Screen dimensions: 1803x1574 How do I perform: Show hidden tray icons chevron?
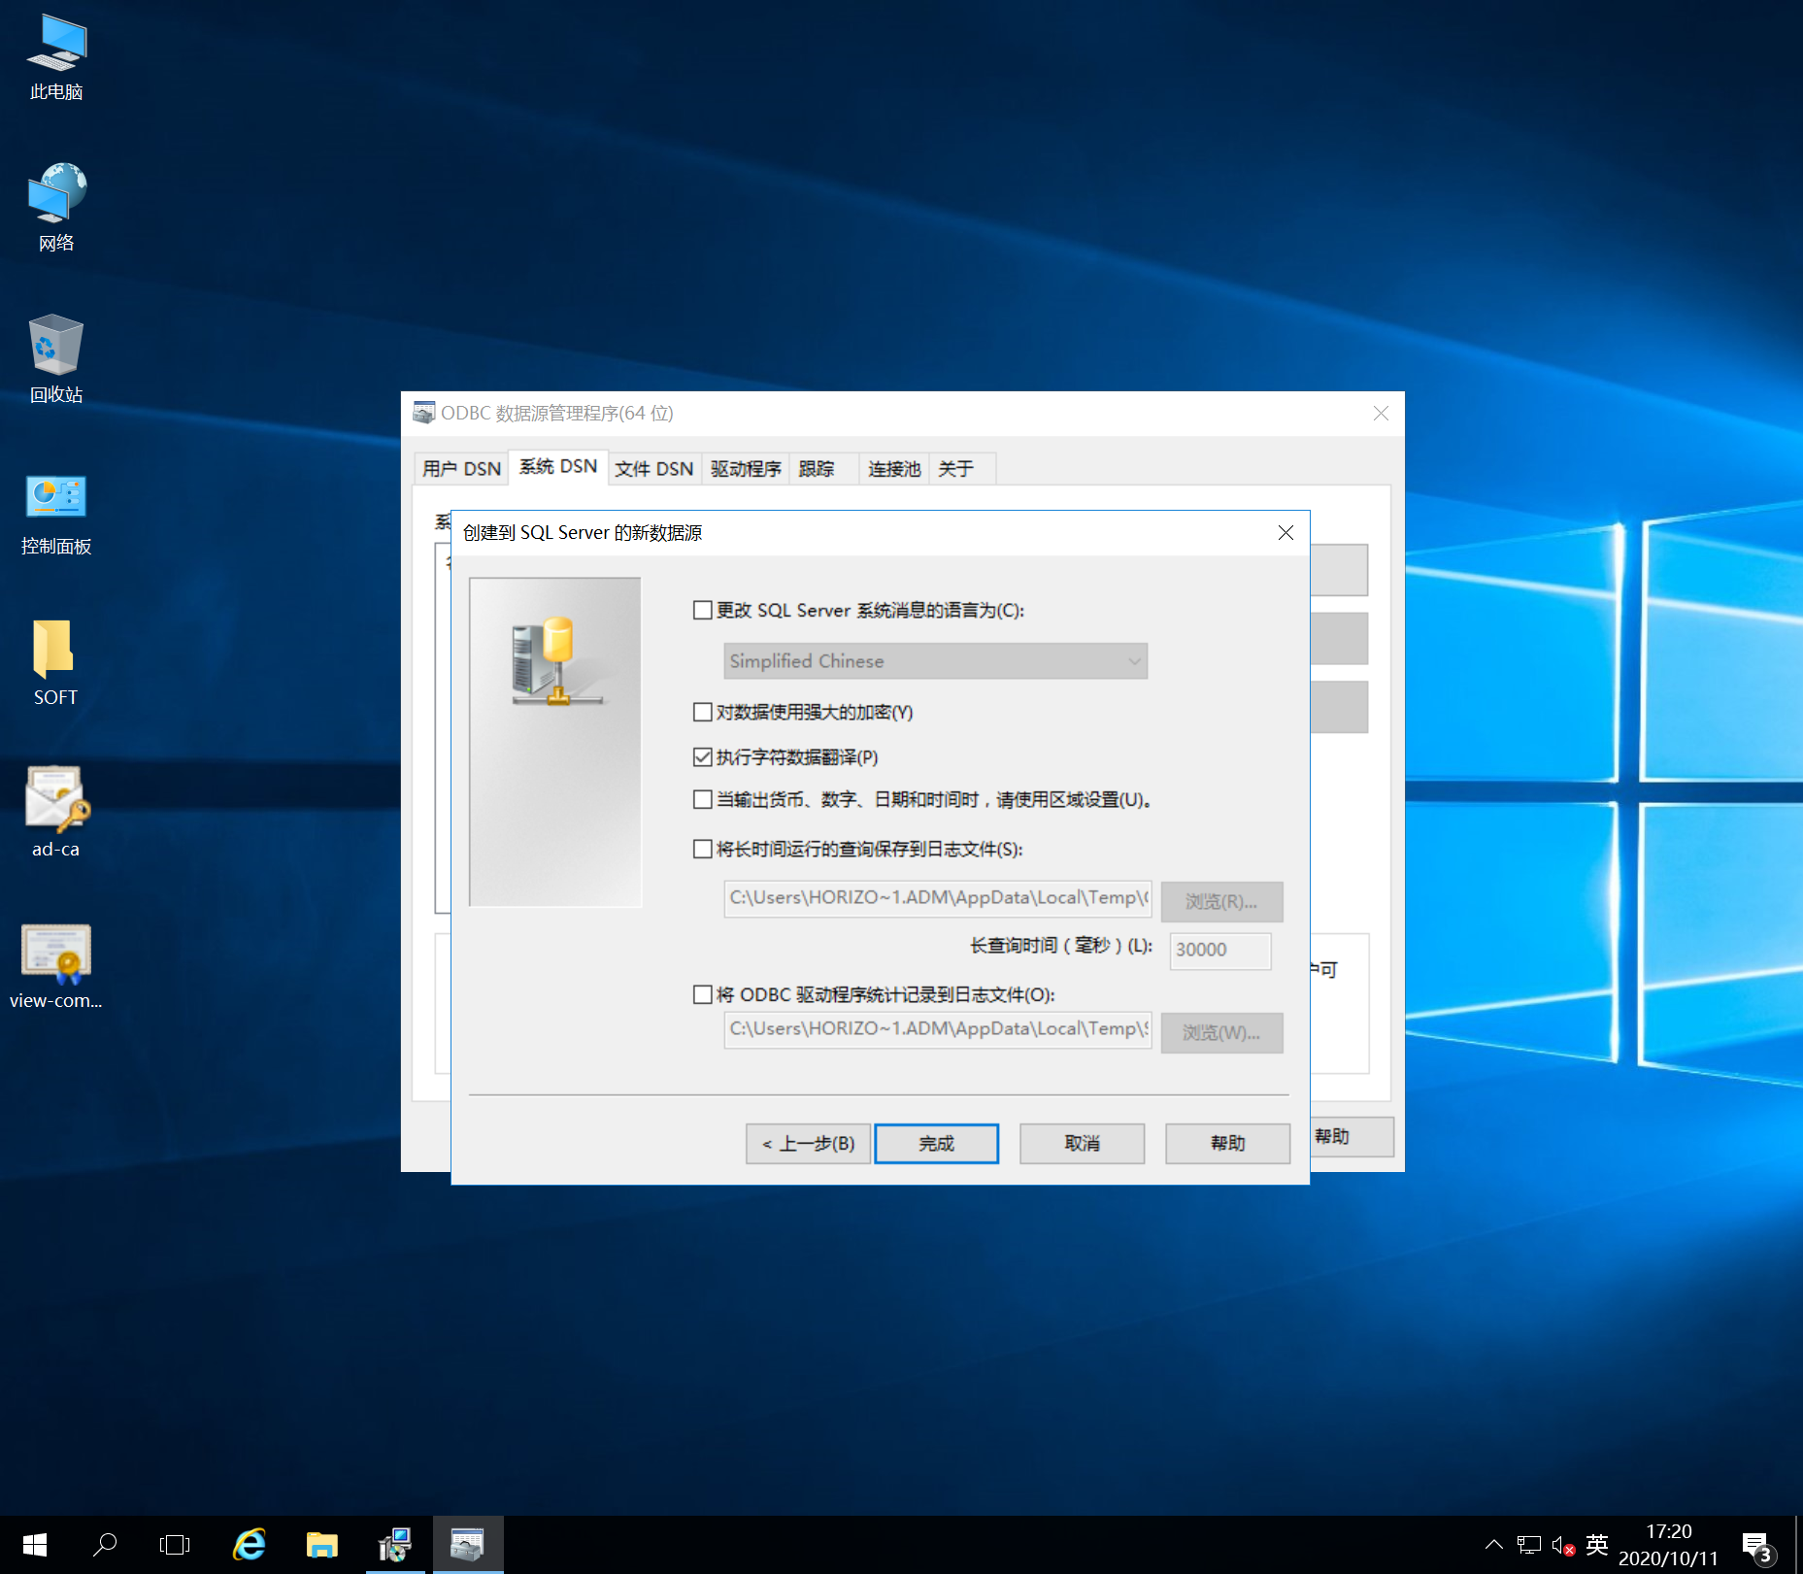click(1494, 1545)
